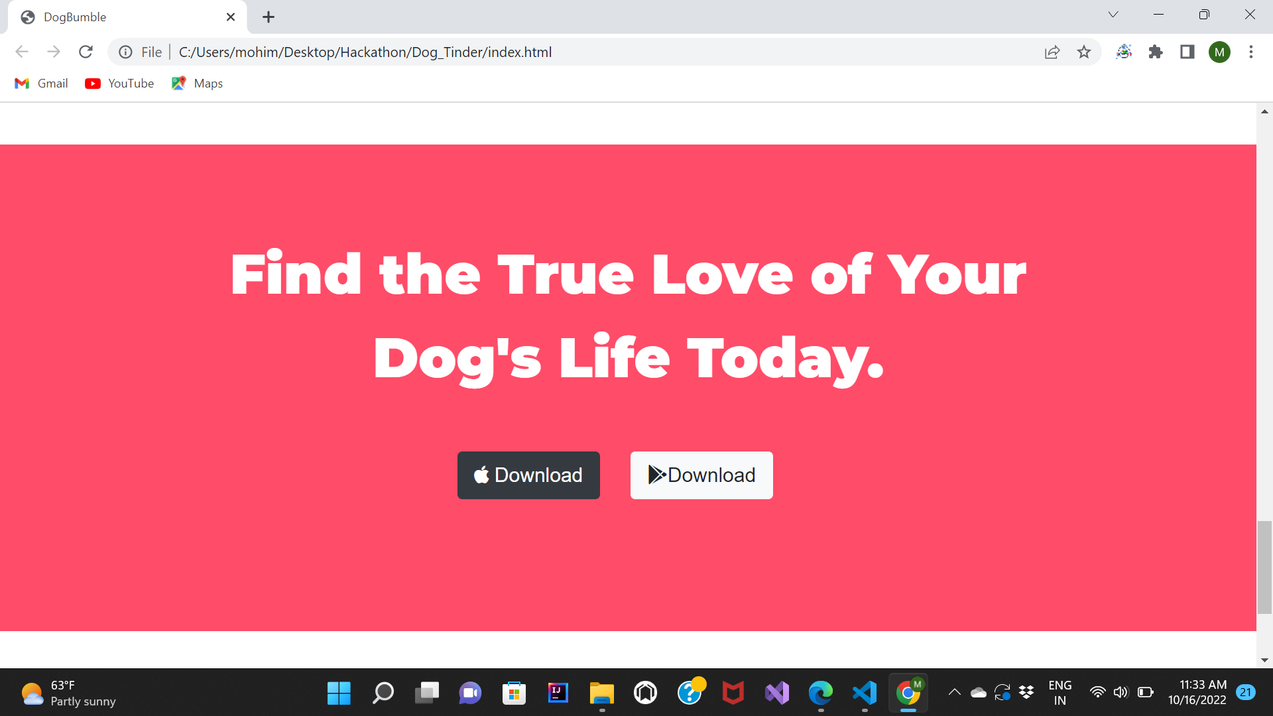Click the page vertical scrollbar thumb
The height and width of the screenshot is (716, 1273).
[1264, 567]
